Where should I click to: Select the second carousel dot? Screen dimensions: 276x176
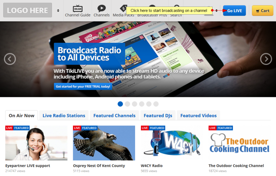(127, 104)
